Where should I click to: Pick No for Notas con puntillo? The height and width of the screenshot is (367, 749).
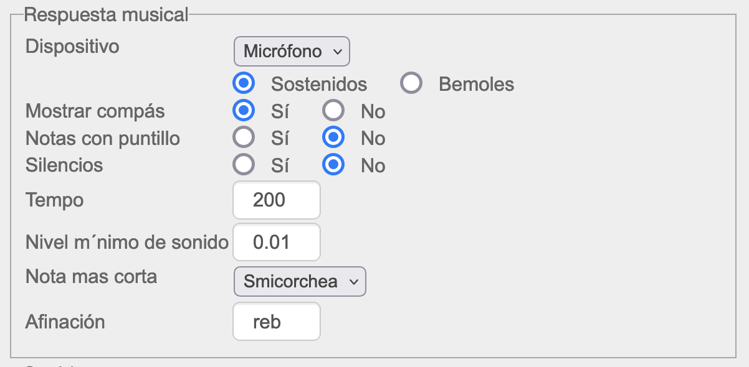point(333,137)
